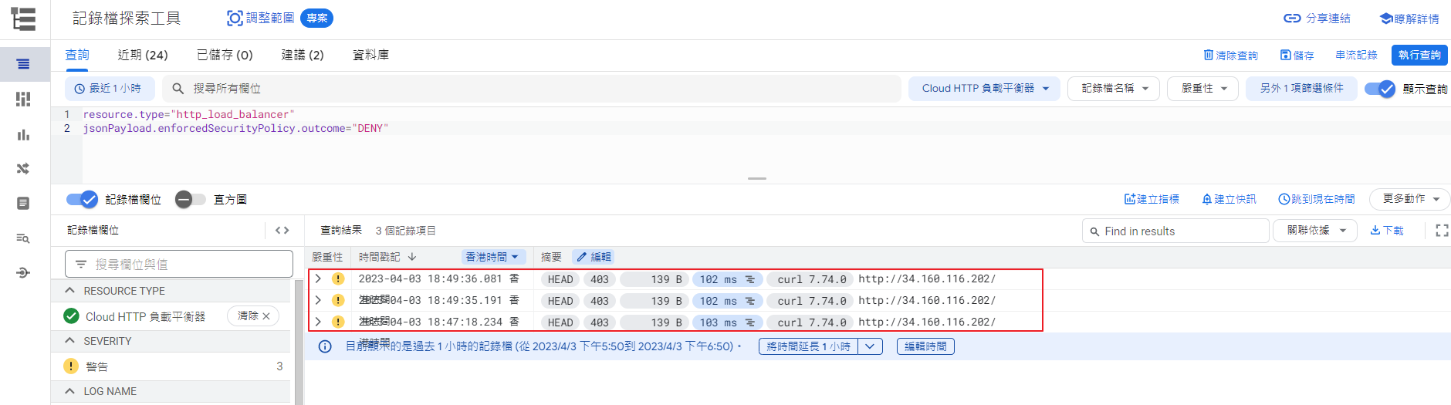The height and width of the screenshot is (405, 1451).
Task: Expand the first log entry at 18:49:36.081
Action: 318,279
